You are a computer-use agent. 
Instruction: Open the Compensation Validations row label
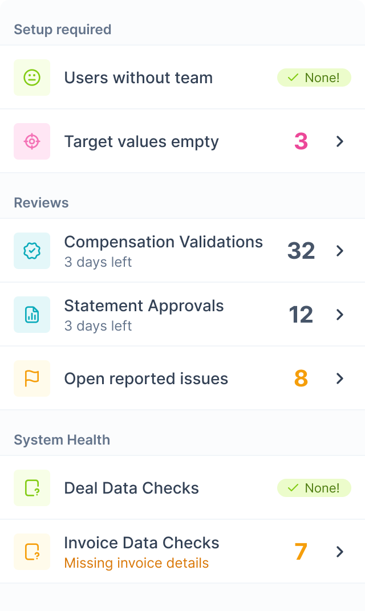coord(163,242)
